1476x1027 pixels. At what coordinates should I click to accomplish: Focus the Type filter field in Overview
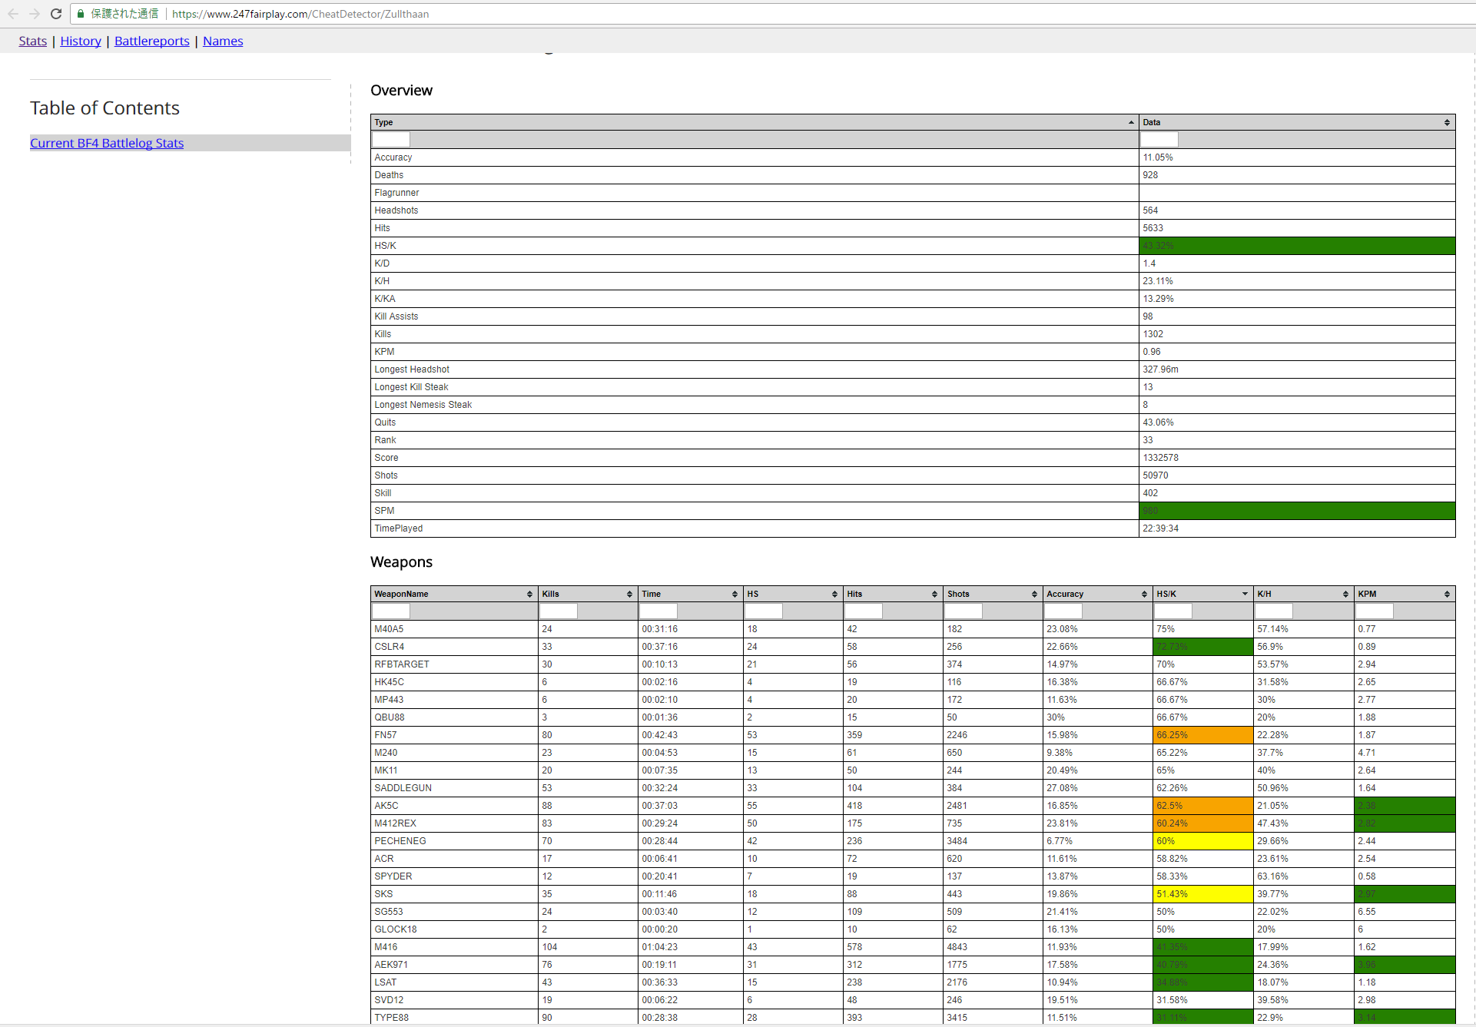tap(391, 140)
